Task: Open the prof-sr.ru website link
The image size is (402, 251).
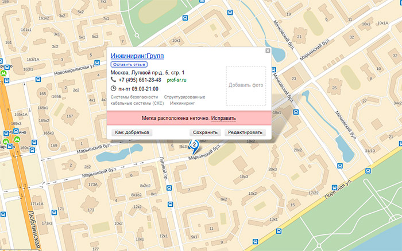Action: coord(176,80)
